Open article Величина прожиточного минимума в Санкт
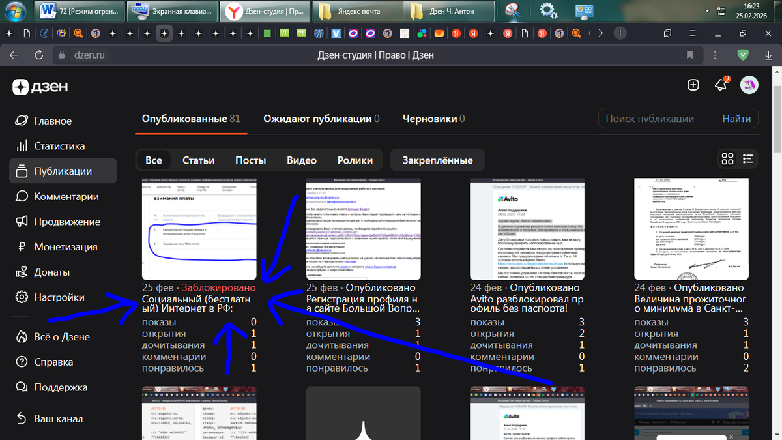 click(691, 305)
